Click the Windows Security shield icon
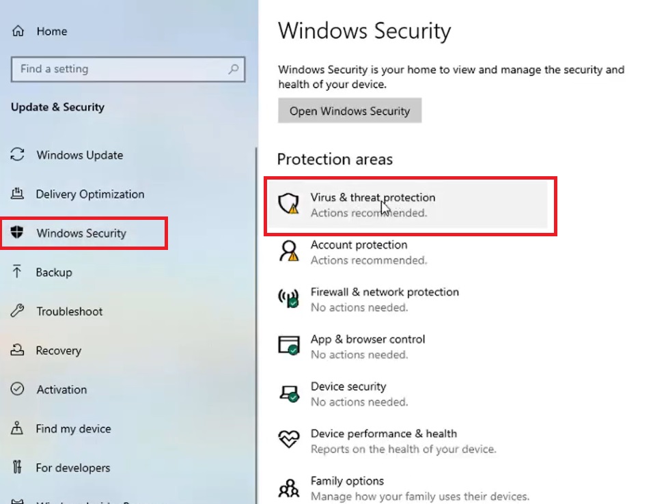This screenshot has width=653, height=504. [18, 233]
